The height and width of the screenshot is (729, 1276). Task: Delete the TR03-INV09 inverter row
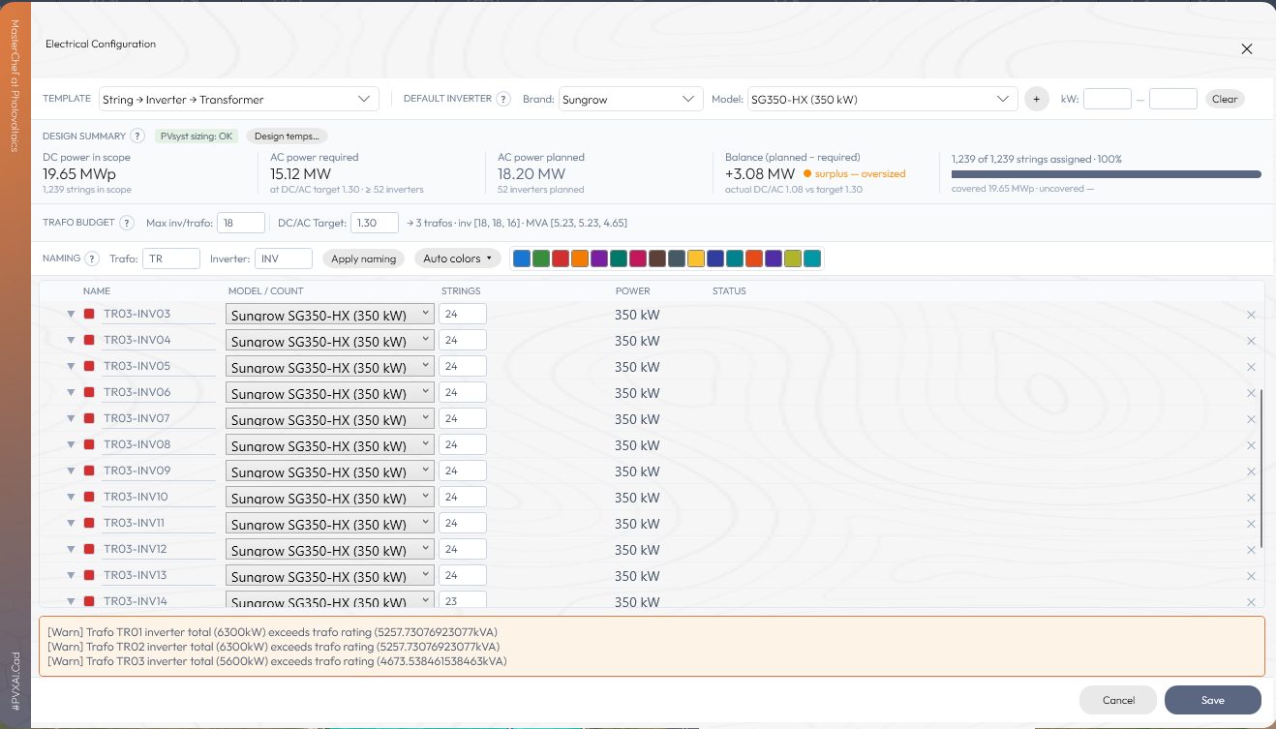click(1251, 471)
